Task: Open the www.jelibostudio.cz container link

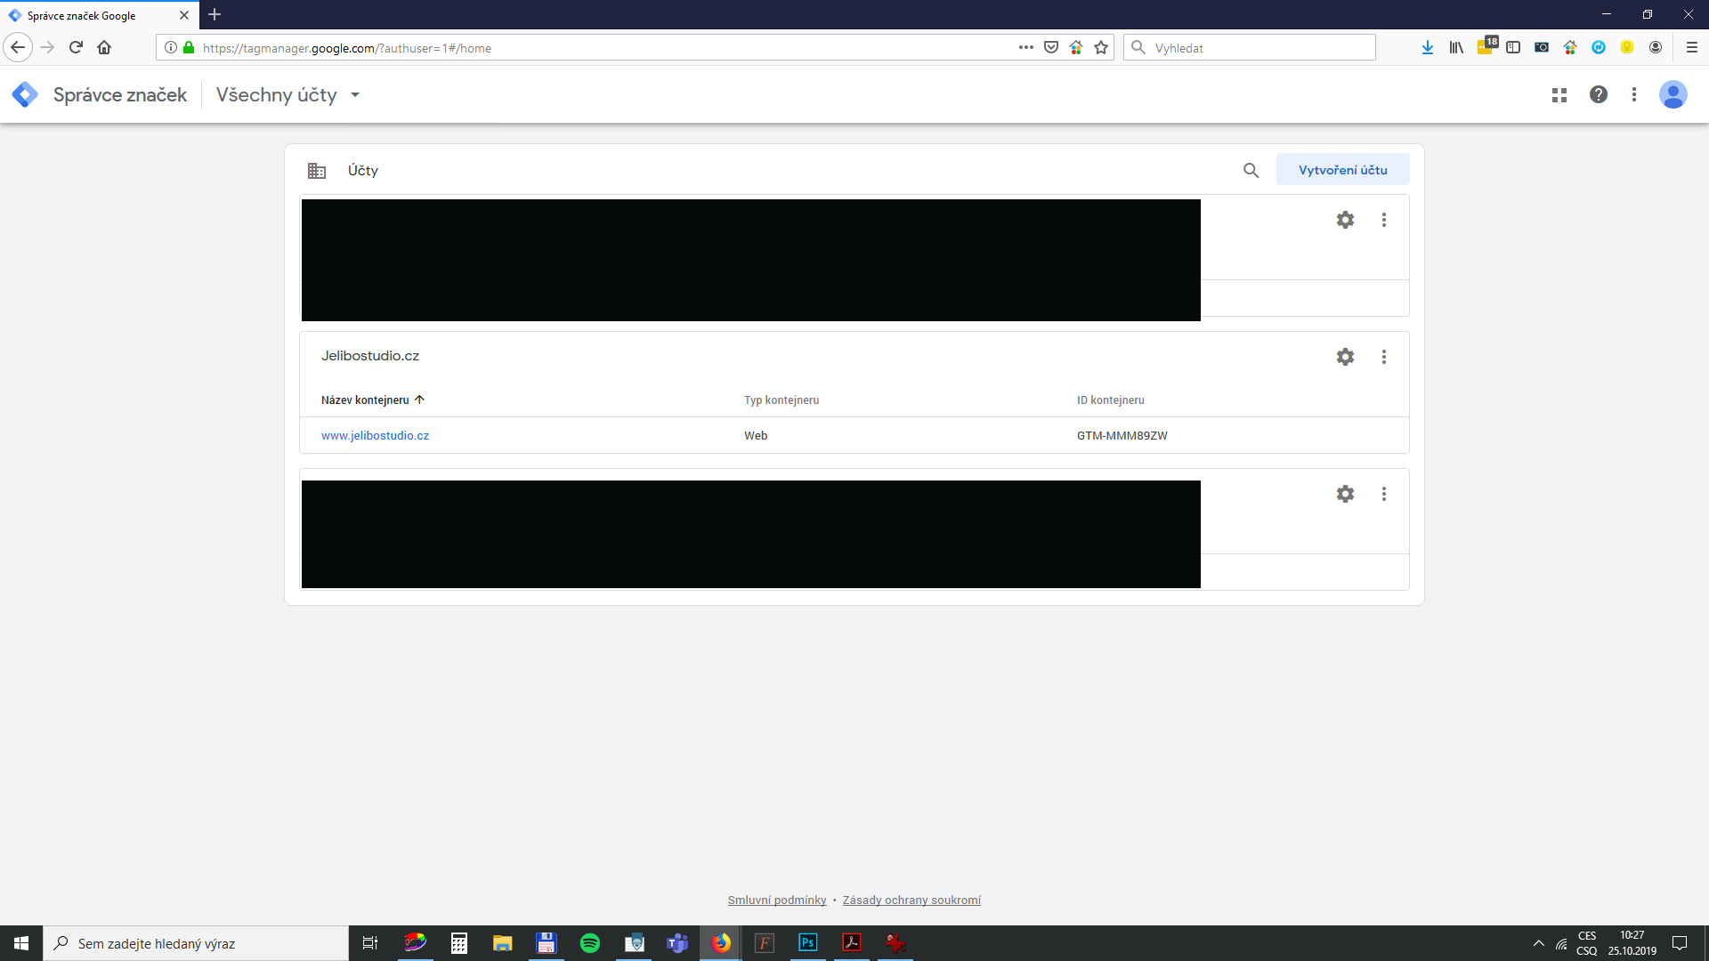Action: (375, 435)
